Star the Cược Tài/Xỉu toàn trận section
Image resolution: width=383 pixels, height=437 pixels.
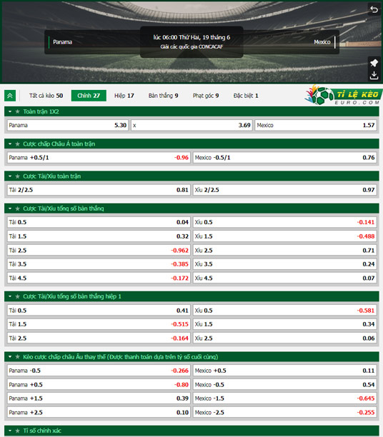[18, 176]
